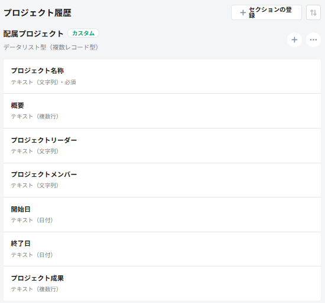Viewport: 325px width, 303px height.
Task: Open the three-dots menu for 配属プロジェクト
Action: (x=313, y=39)
